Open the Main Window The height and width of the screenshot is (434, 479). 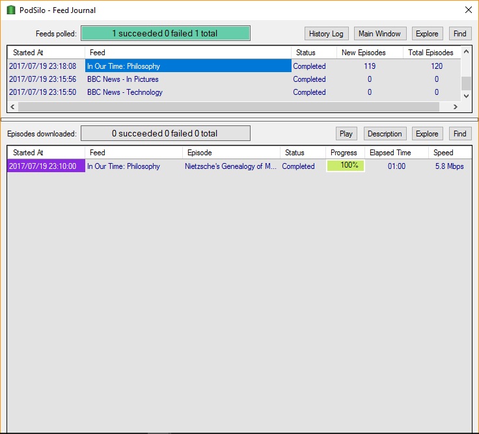click(x=379, y=34)
